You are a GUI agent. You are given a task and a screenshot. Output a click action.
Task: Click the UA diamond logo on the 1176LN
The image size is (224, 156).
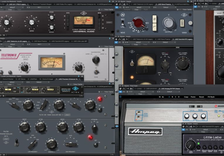click(x=84, y=13)
